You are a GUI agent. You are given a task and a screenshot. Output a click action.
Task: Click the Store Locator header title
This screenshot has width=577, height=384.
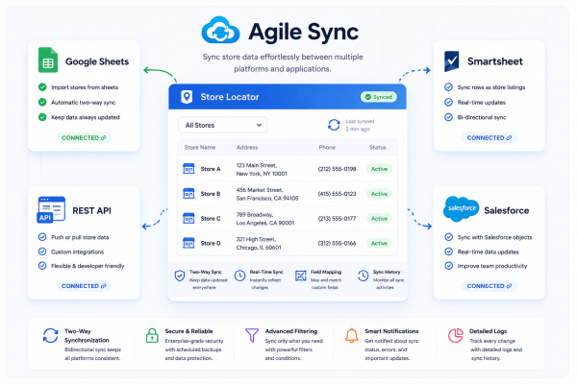[x=230, y=97]
